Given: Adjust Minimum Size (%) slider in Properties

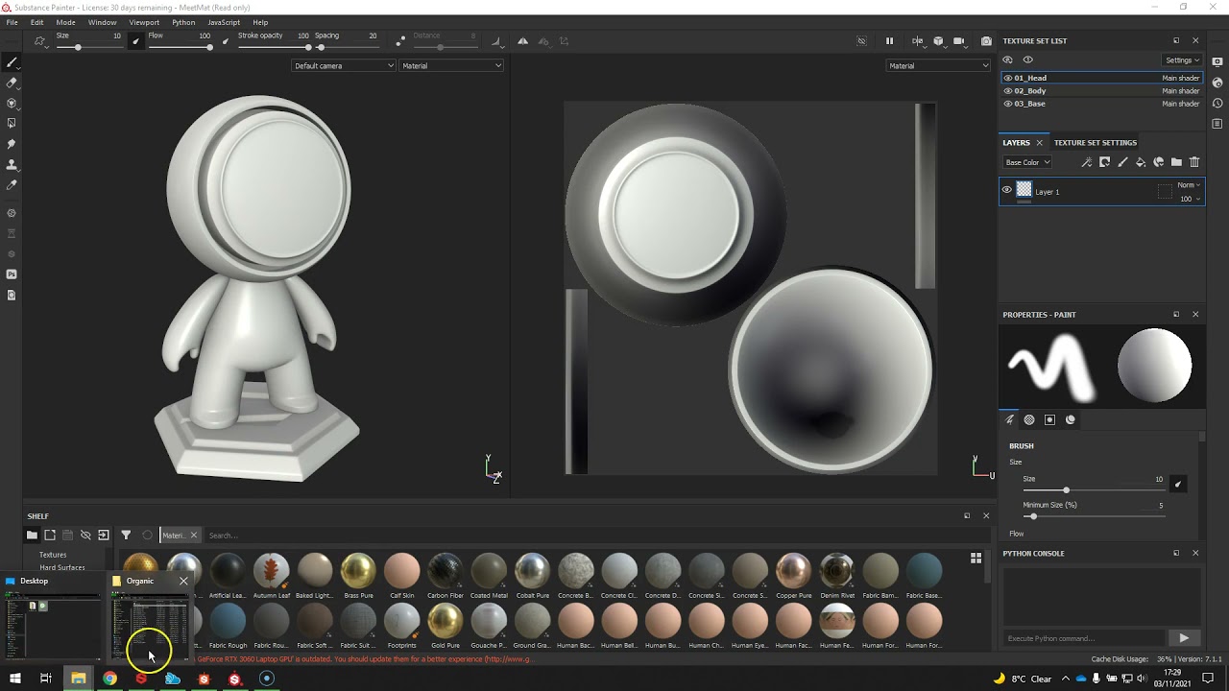Looking at the screenshot, I should pos(1095,516).
